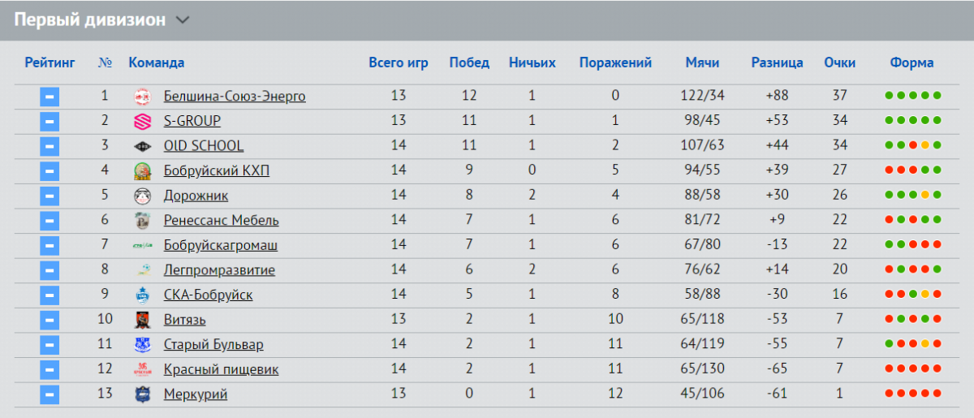Open the Легпромразвитие team link
This screenshot has height=418, width=974.
click(x=219, y=270)
